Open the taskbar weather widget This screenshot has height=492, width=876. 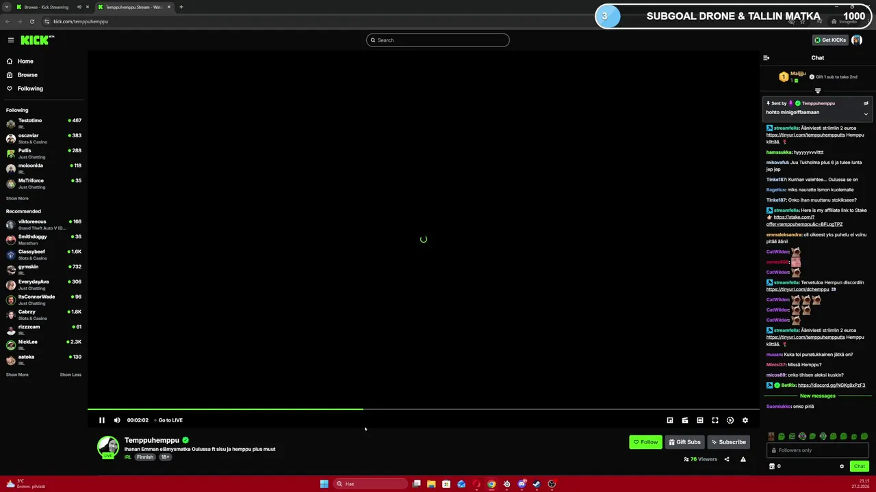pyautogui.click(x=25, y=484)
